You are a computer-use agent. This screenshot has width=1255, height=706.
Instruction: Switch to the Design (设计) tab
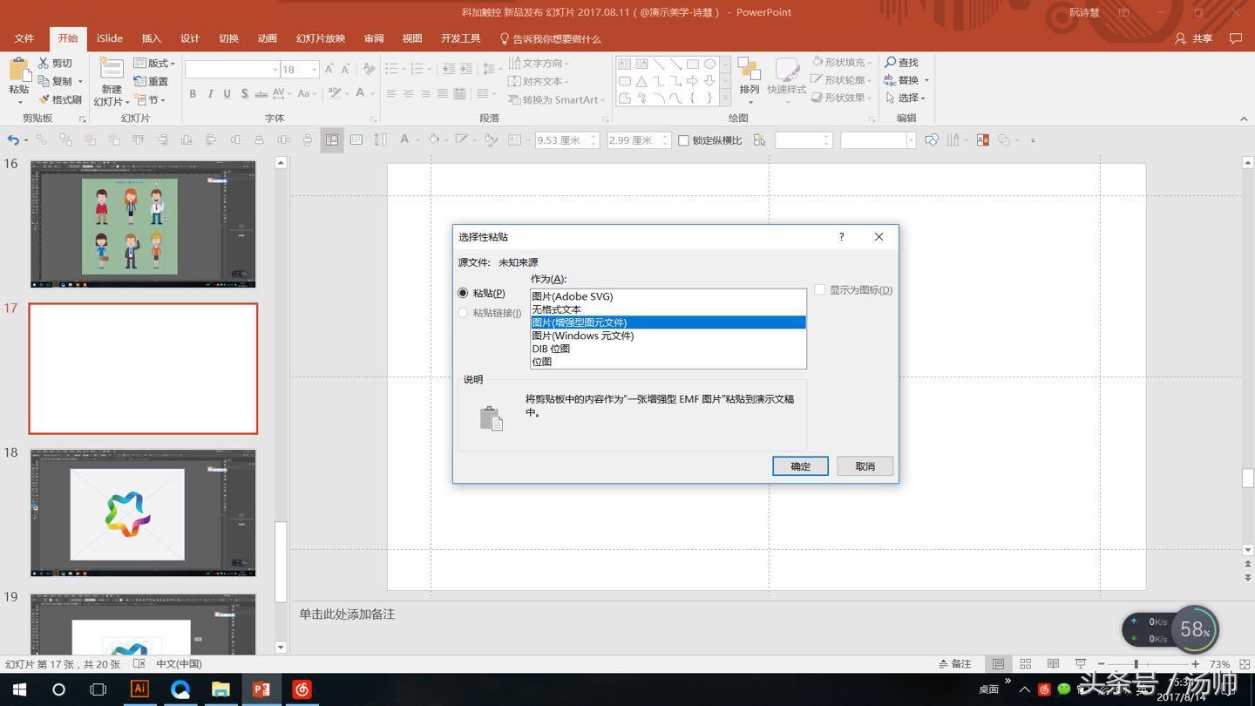pos(190,38)
